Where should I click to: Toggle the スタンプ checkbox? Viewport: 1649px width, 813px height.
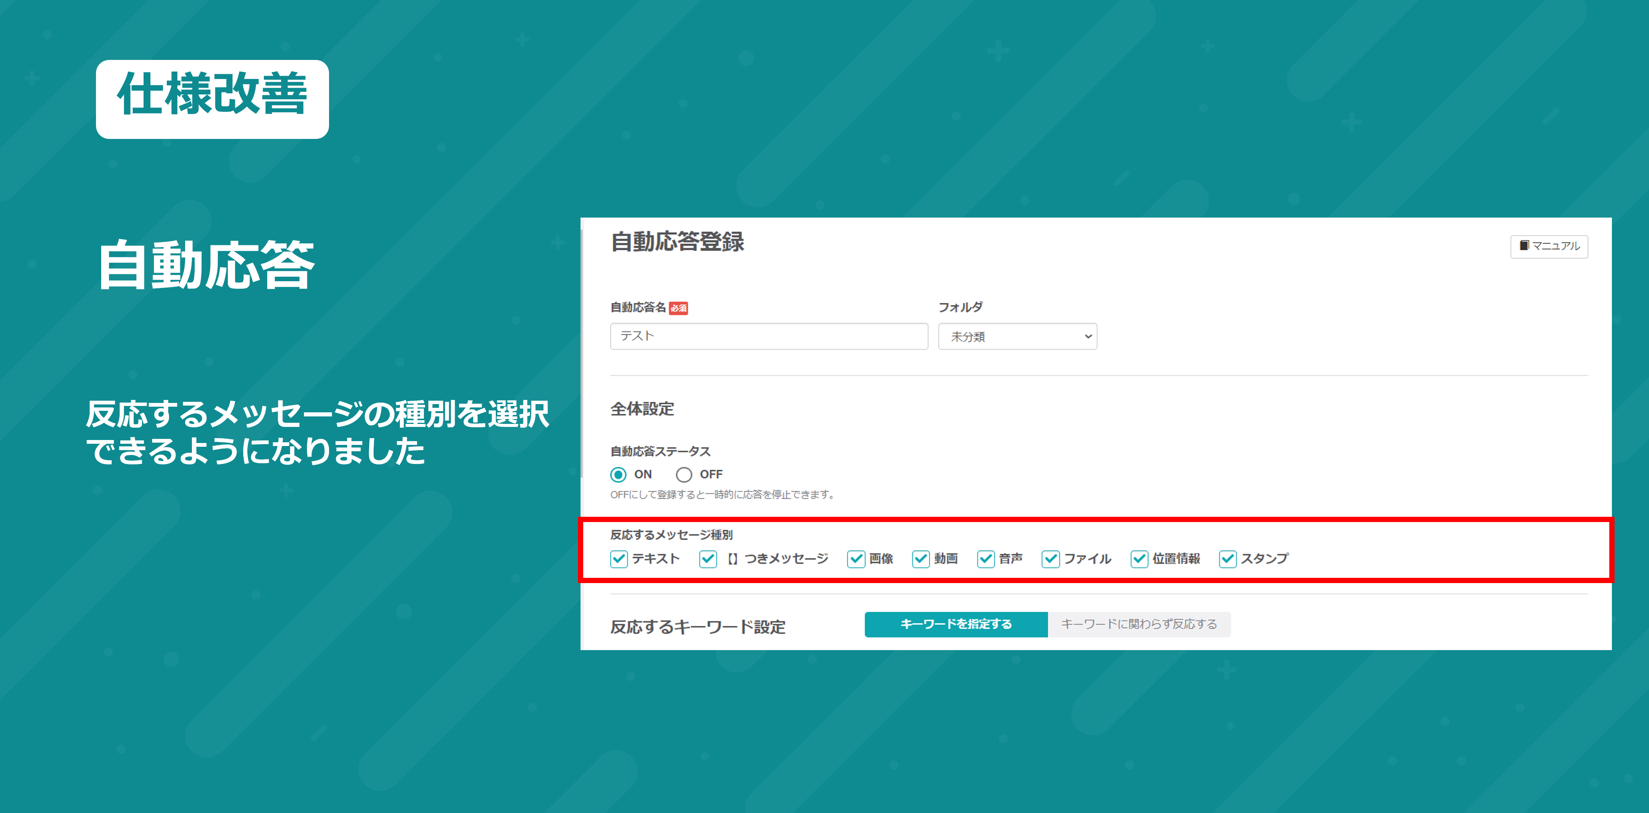(x=1228, y=559)
